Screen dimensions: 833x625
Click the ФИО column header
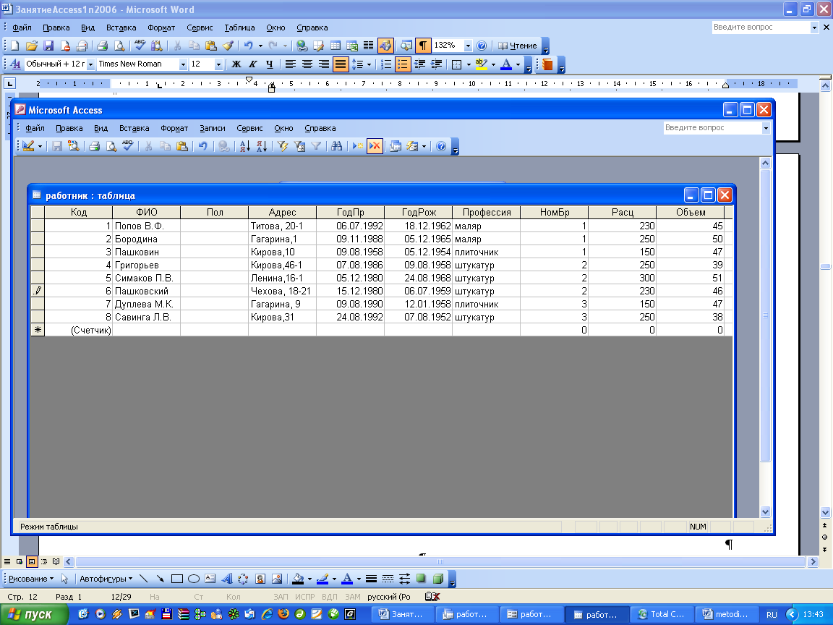(147, 212)
